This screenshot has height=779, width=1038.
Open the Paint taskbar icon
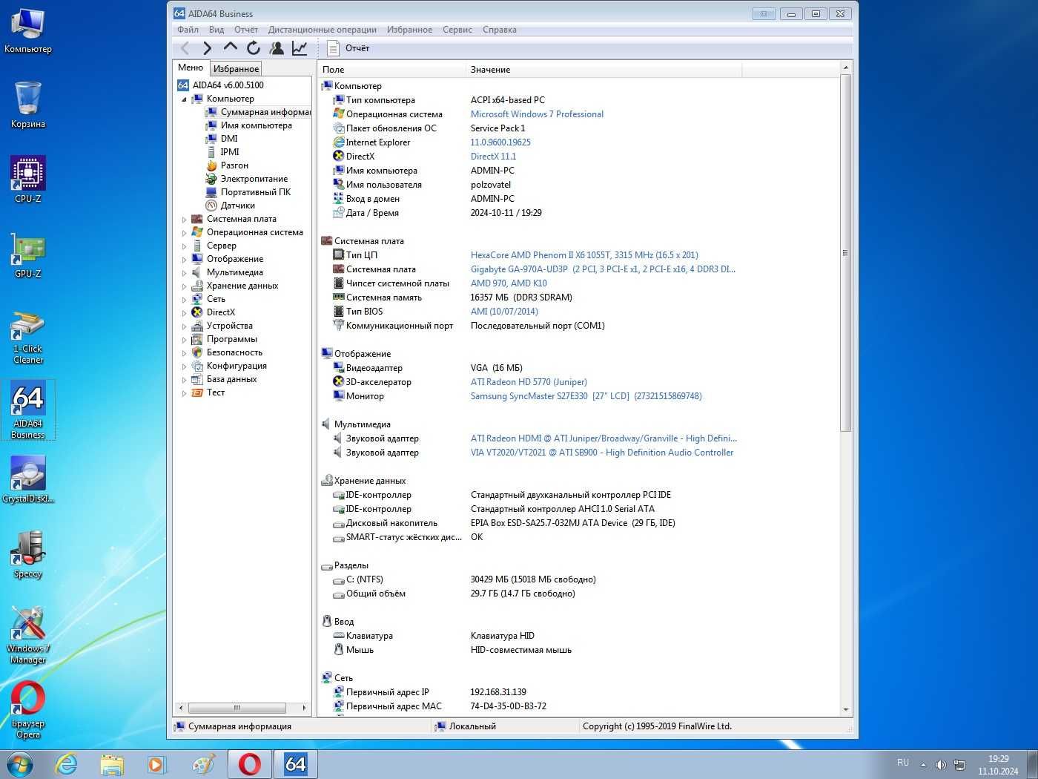[202, 764]
